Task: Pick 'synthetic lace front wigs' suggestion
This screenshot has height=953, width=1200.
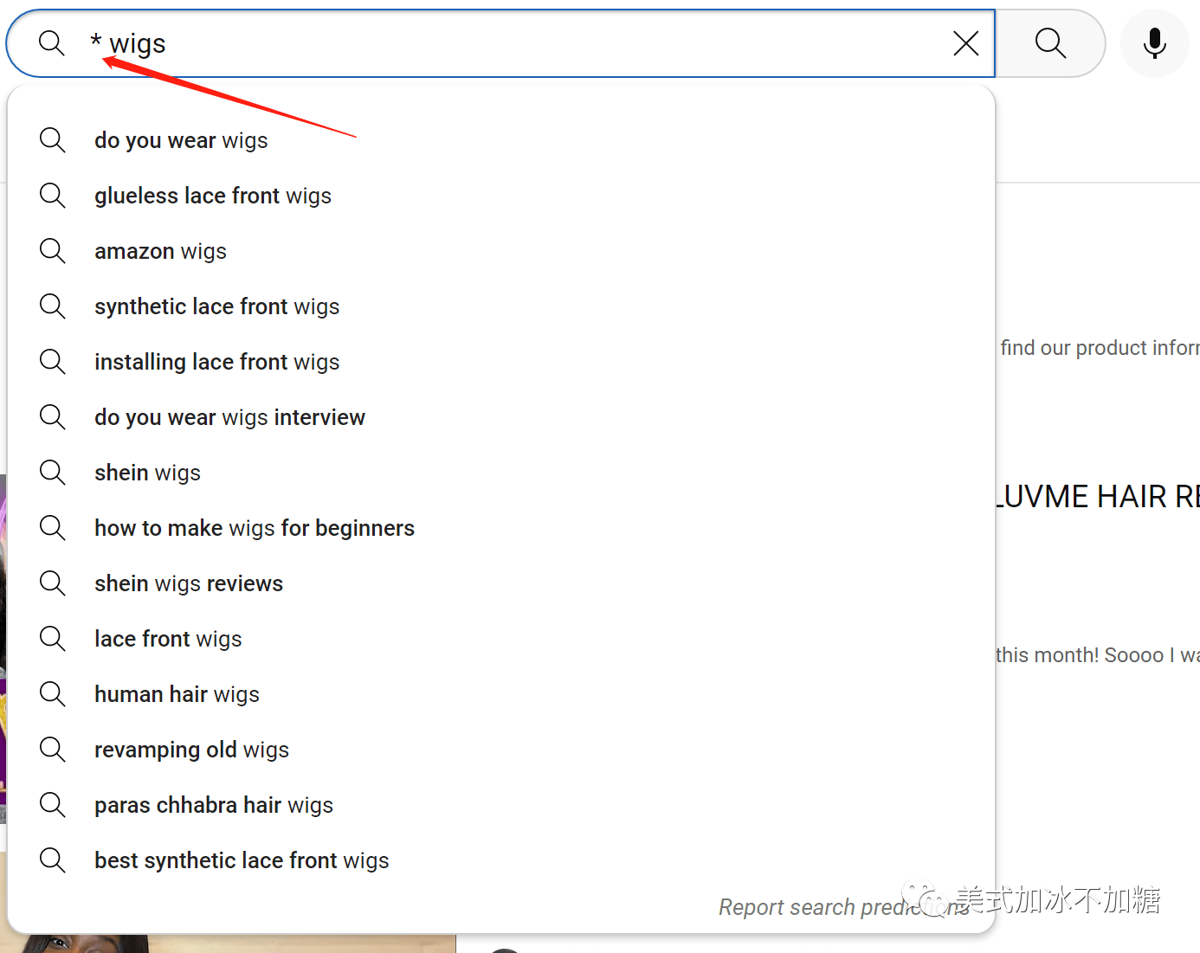Action: click(x=216, y=306)
